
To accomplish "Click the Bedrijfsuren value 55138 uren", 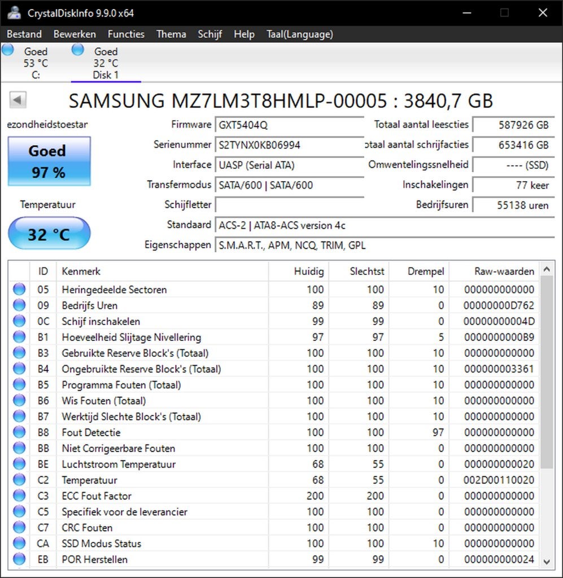I will pos(513,205).
